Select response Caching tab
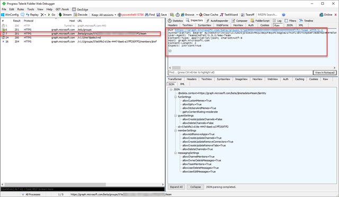Image resolution: width=339 pixels, height=197 pixels. pos(299,79)
